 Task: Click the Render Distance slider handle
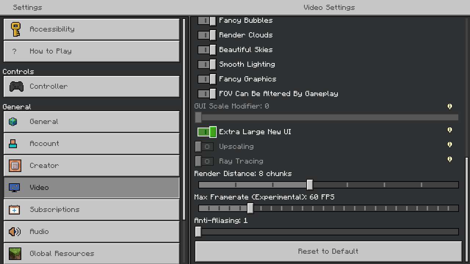[x=310, y=185]
